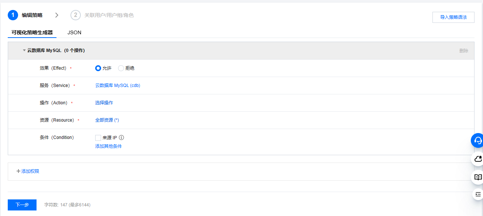Select the 拒绝 radio button

pyautogui.click(x=121, y=68)
